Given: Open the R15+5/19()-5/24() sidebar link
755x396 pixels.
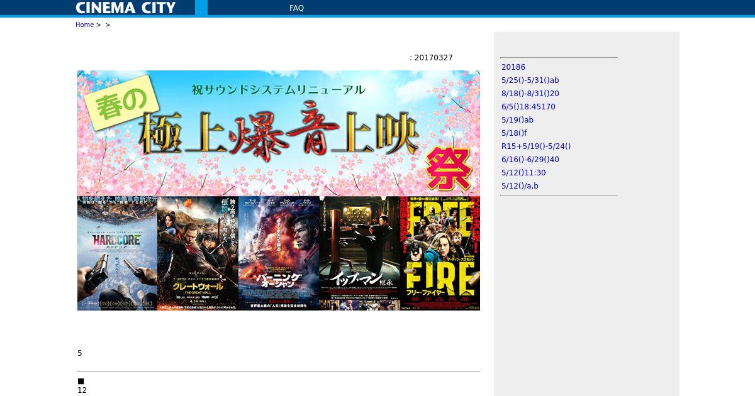Looking at the screenshot, I should (x=536, y=146).
